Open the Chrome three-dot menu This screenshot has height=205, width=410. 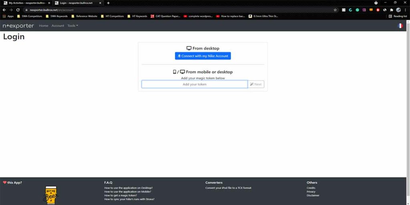(x=405, y=10)
